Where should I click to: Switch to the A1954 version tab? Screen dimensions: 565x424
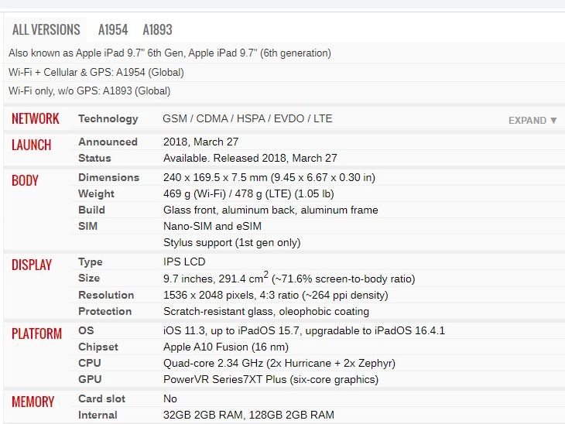click(113, 29)
